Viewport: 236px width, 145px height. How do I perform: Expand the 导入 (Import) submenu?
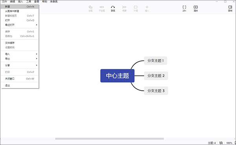point(20,54)
